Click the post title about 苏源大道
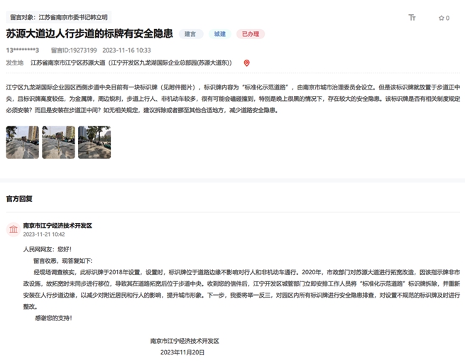The width and height of the screenshot is (465, 363). tap(89, 33)
